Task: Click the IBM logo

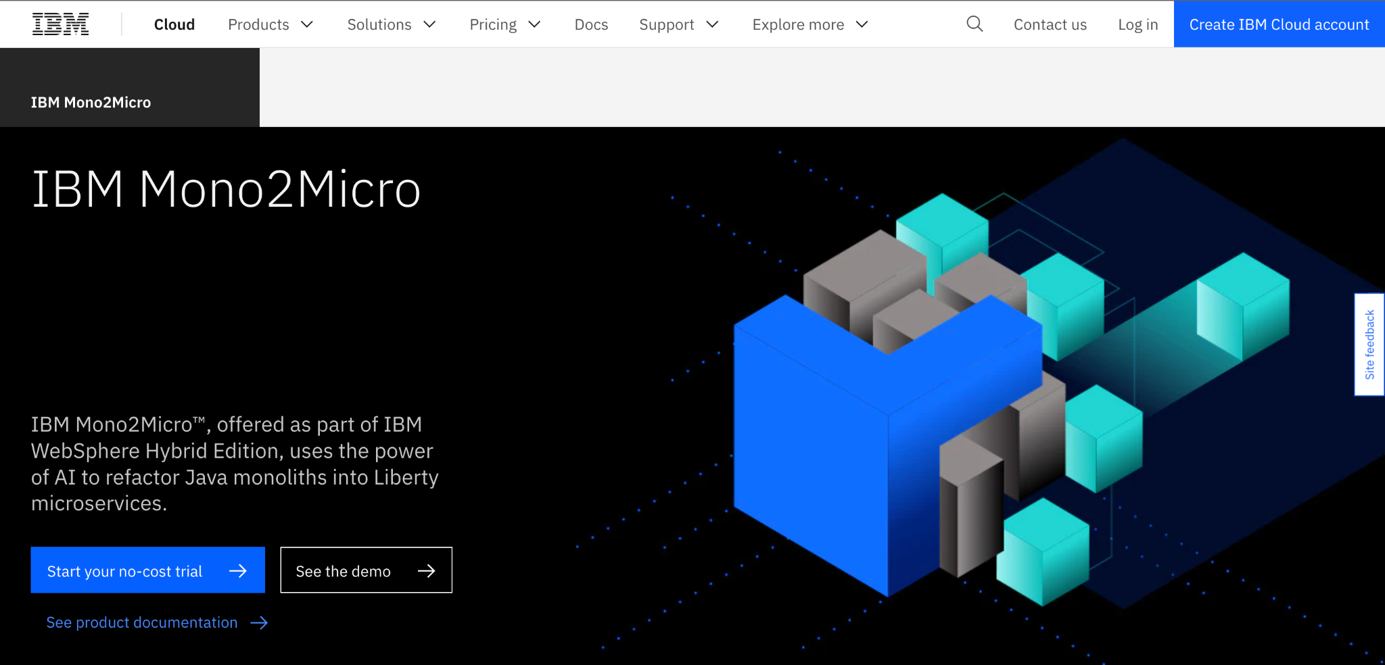Action: (60, 24)
